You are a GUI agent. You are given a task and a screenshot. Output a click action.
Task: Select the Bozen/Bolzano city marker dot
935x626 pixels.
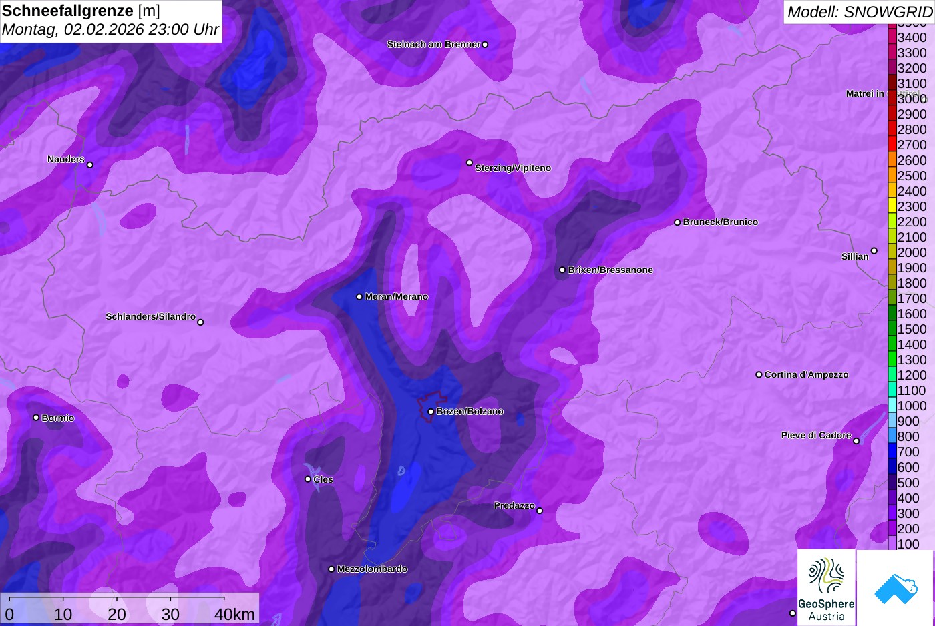(431, 412)
